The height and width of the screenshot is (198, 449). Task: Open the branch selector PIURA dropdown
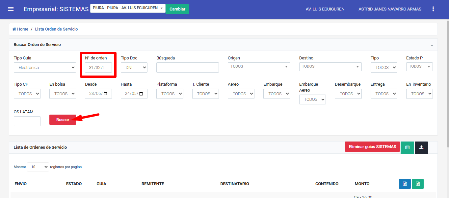click(128, 8)
